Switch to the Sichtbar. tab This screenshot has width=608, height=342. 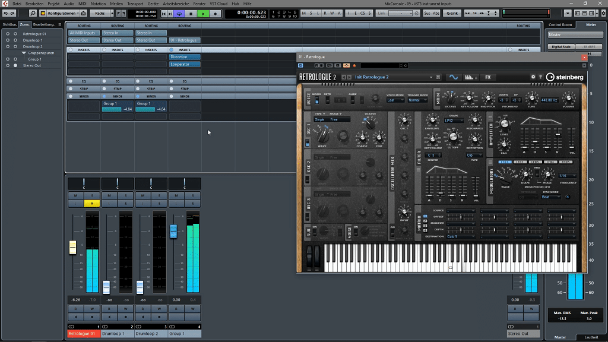9,24
